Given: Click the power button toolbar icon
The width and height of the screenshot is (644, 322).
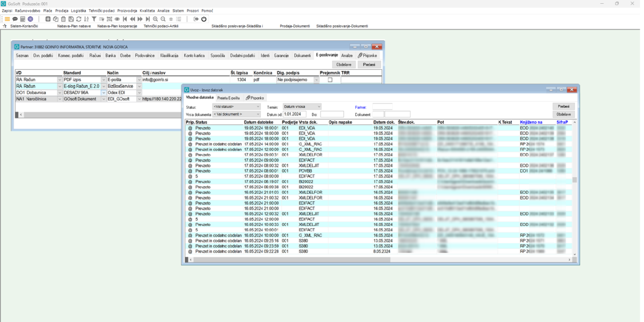Looking at the screenshot, I should [x=204, y=19].
